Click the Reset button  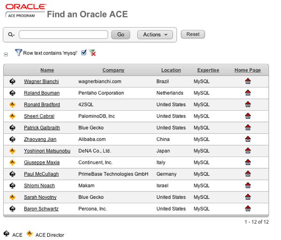pyautogui.click(x=192, y=34)
